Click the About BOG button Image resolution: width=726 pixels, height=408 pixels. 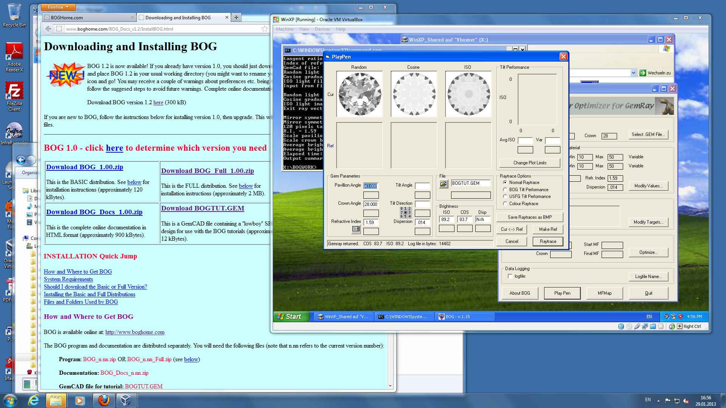pos(520,293)
